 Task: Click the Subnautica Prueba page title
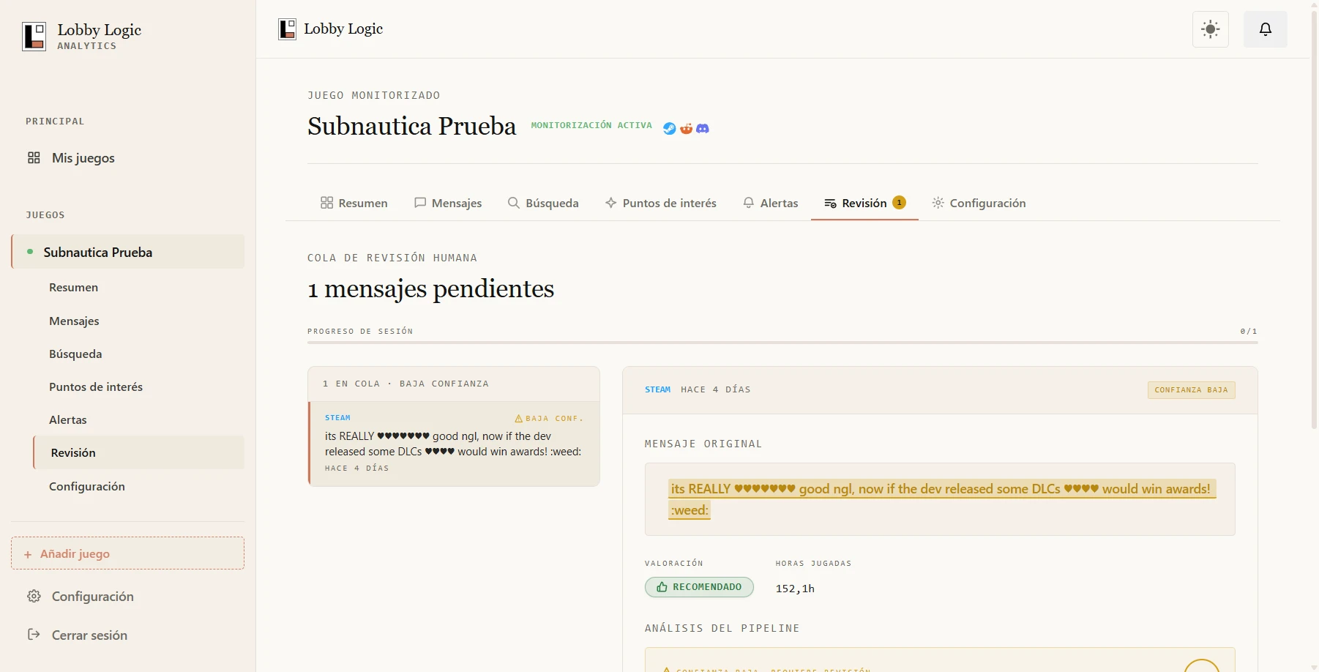tap(411, 126)
